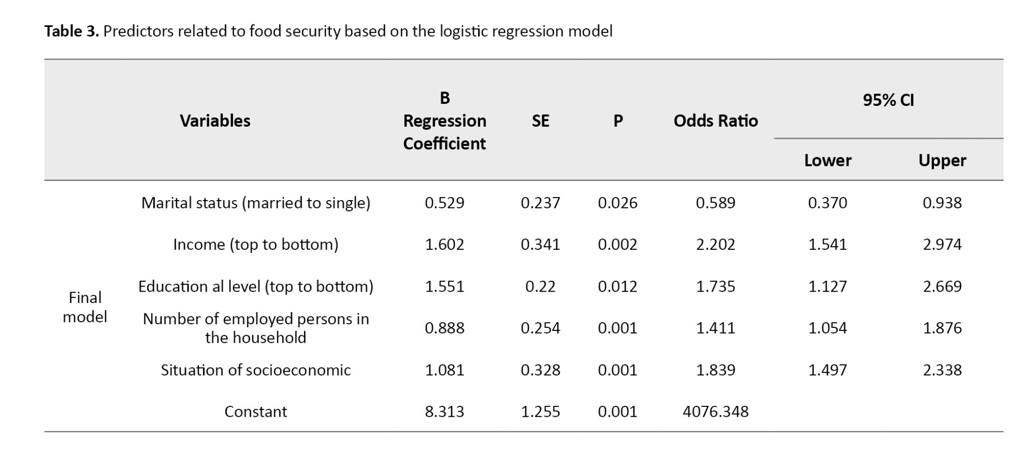Select the P column header
1036x454 pixels.
point(617,121)
